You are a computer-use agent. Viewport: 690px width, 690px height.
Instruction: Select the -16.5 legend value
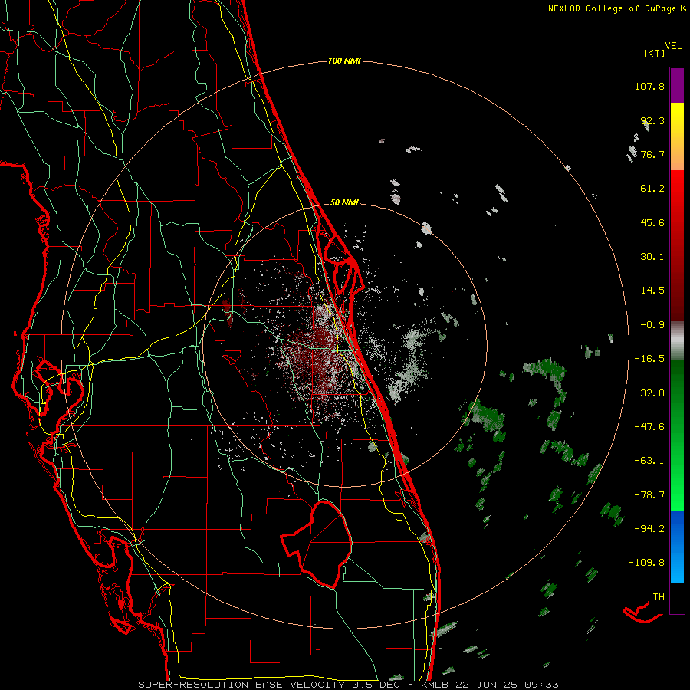point(649,359)
